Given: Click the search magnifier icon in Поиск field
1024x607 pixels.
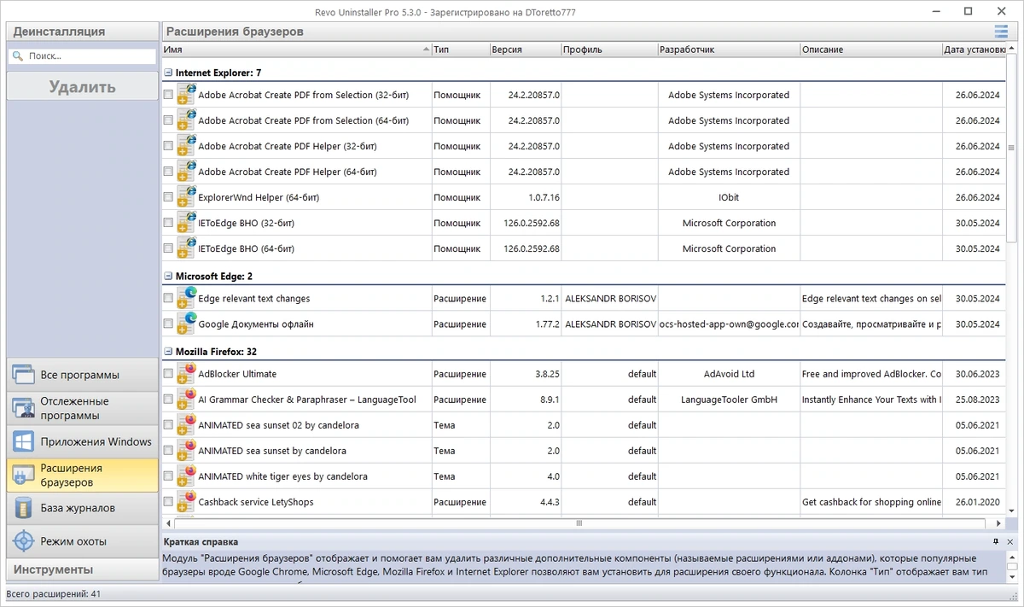Looking at the screenshot, I should coord(17,56).
